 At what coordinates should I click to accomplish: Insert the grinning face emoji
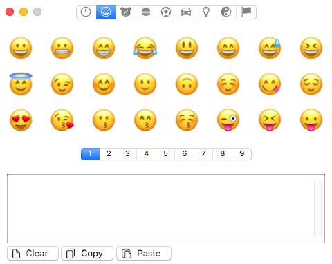click(21, 48)
